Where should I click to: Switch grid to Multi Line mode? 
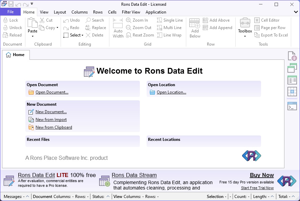[x=169, y=28]
